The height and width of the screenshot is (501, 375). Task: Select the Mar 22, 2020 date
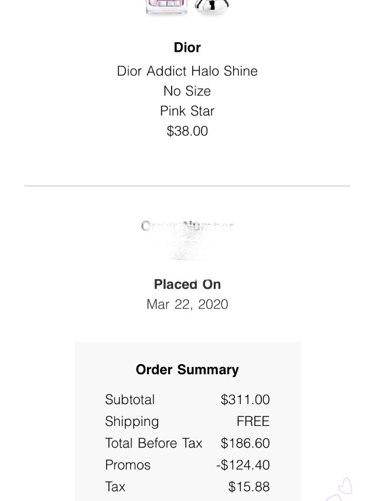[187, 304]
